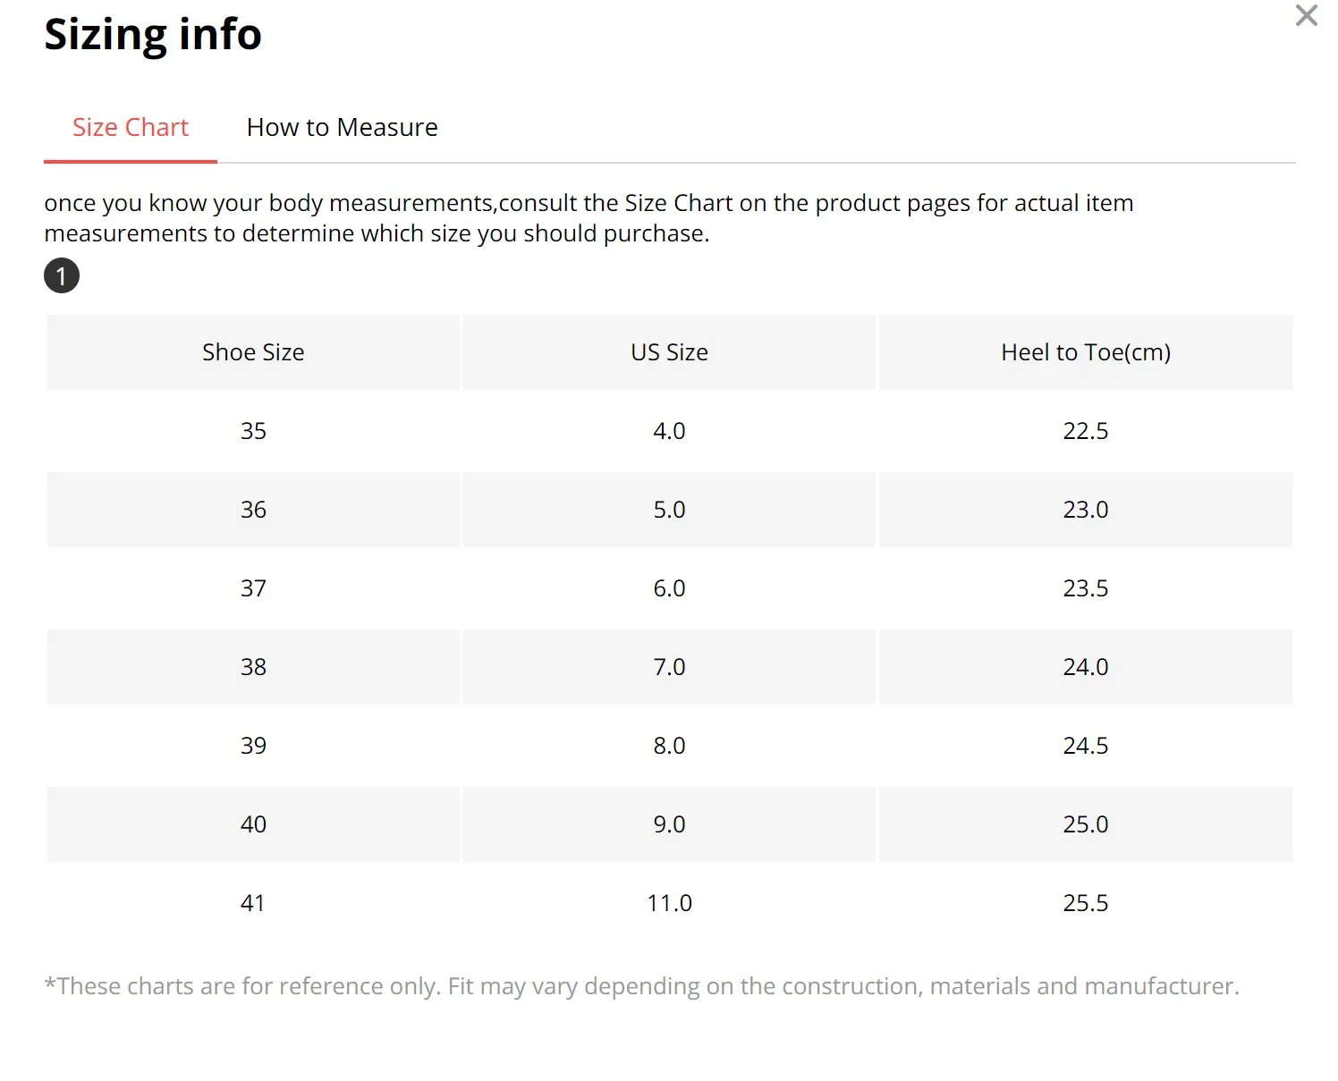Viewport: 1338px width, 1081px height.
Task: Select shoe size 36 cell
Action: pyautogui.click(x=253, y=510)
